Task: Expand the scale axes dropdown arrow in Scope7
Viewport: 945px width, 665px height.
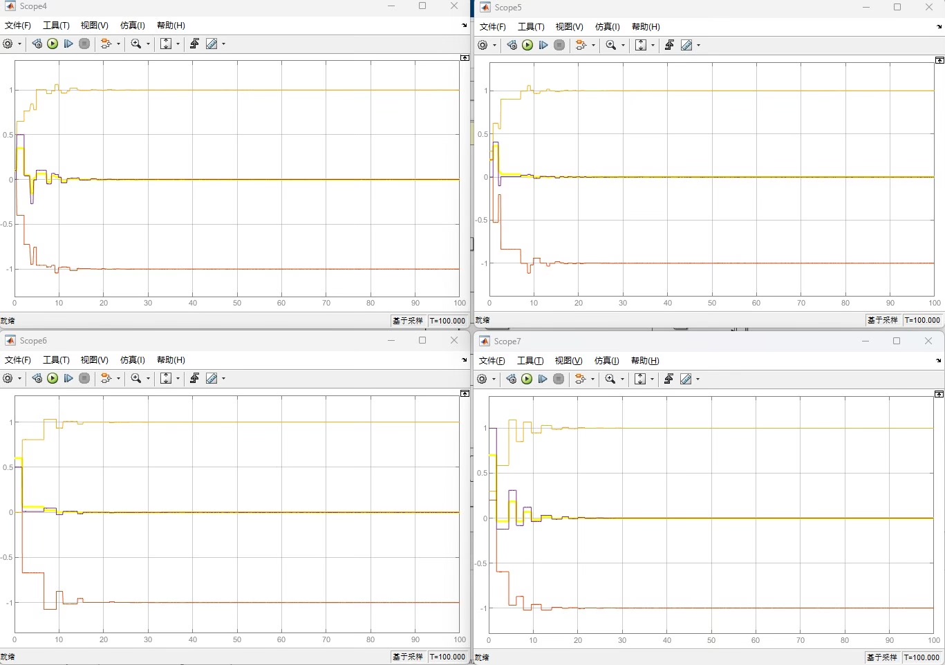Action: 652,379
